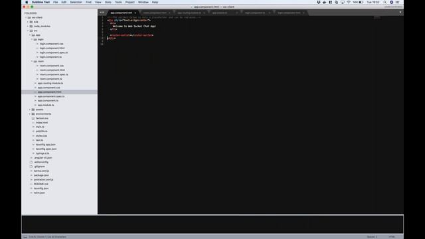
Task: Collapse the app folder arrow
Action: pyautogui.click(x=30, y=35)
